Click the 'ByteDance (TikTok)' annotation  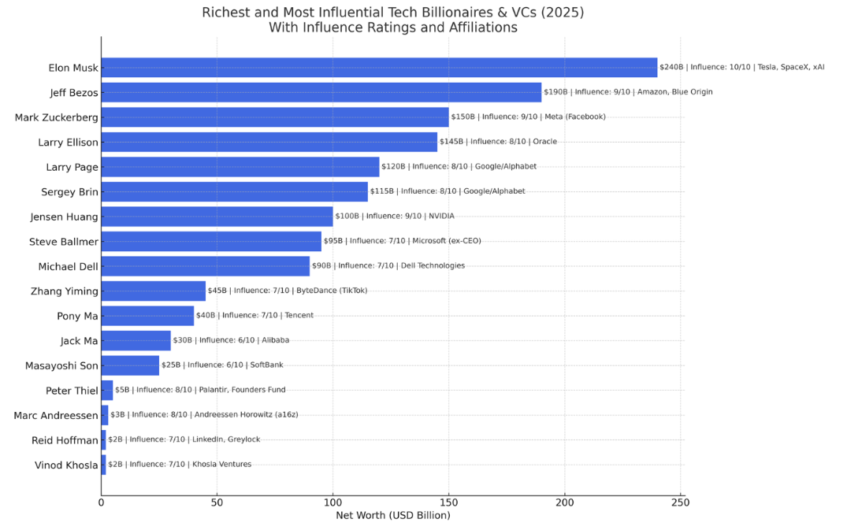click(x=332, y=291)
